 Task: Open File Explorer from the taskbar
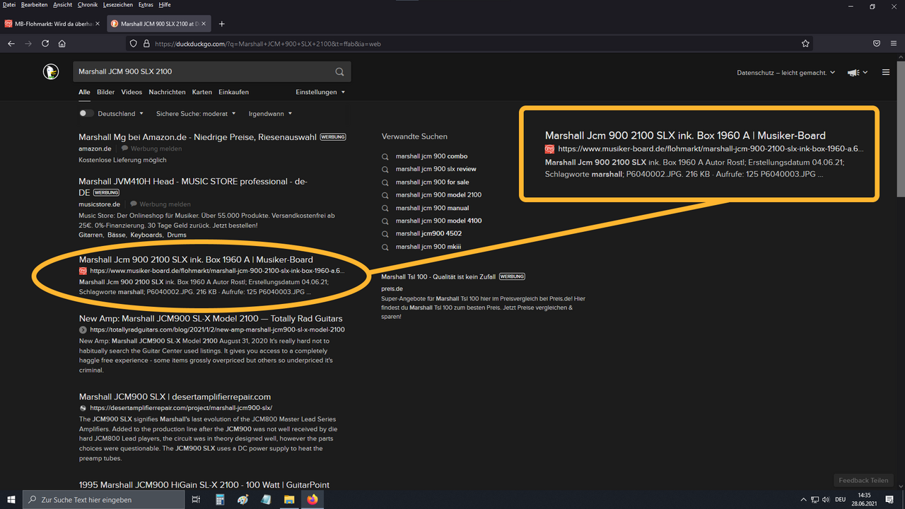point(289,499)
